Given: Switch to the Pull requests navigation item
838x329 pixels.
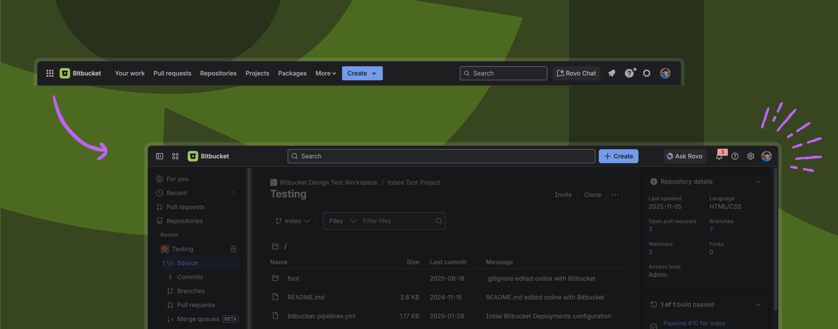Looking at the screenshot, I should (x=172, y=73).
